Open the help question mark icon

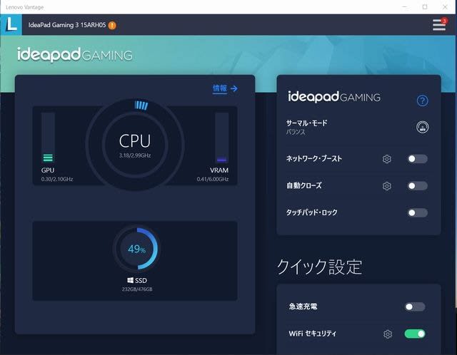click(x=422, y=101)
